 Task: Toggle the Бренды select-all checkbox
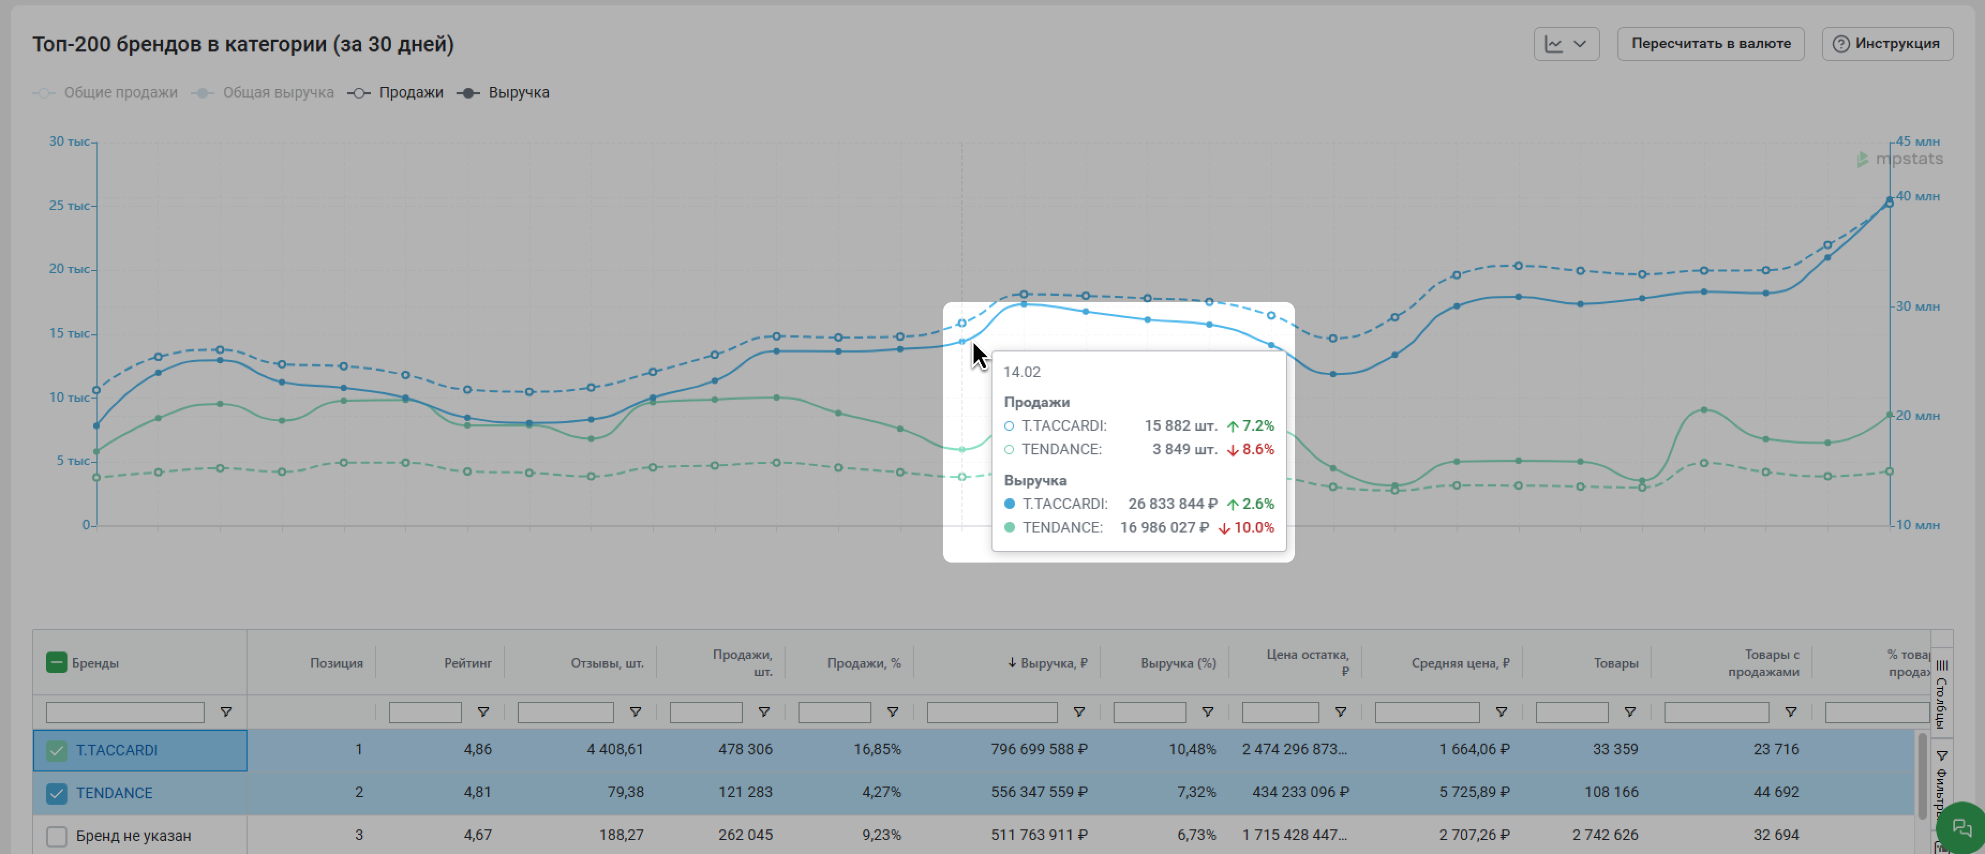[x=56, y=663]
